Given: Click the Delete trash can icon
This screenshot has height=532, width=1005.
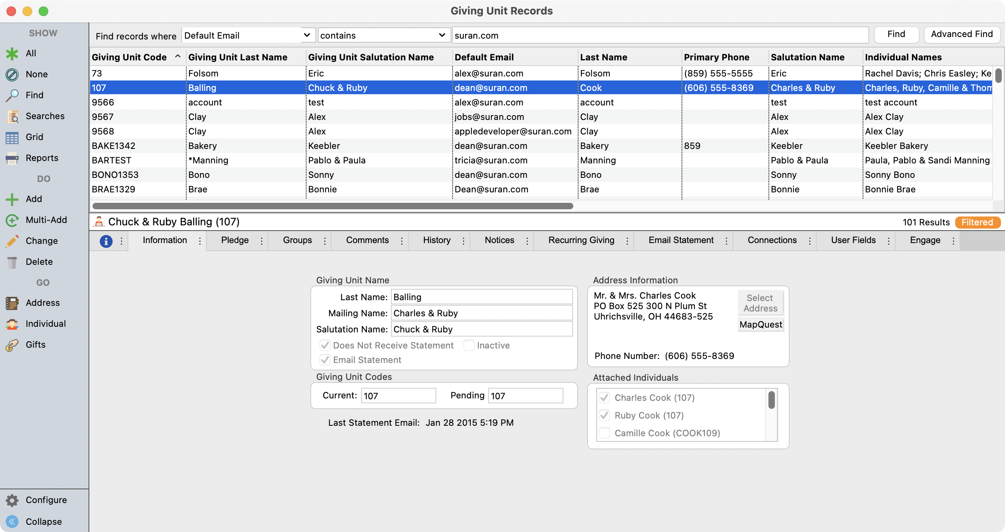Looking at the screenshot, I should pos(12,262).
